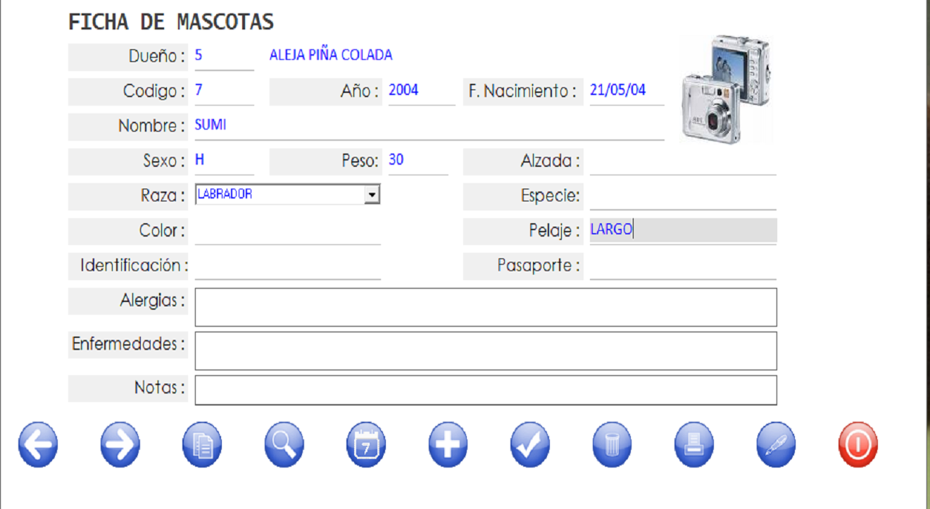This screenshot has height=509, width=930.
Task: Click the camera photo thumbnail
Action: coord(725,89)
